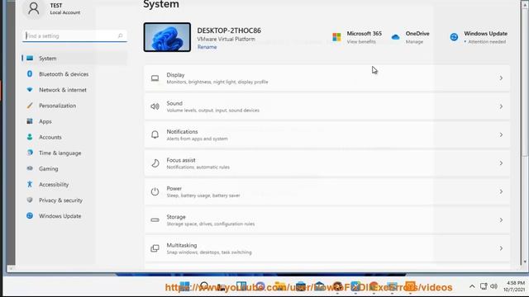Screen dimensions: 529x297
Task: Open Windows Update Attention needed shortcut
Action: pyautogui.click(x=479, y=37)
